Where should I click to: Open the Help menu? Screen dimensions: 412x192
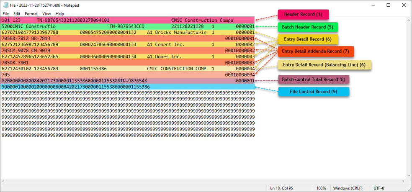pyautogui.click(x=59, y=14)
